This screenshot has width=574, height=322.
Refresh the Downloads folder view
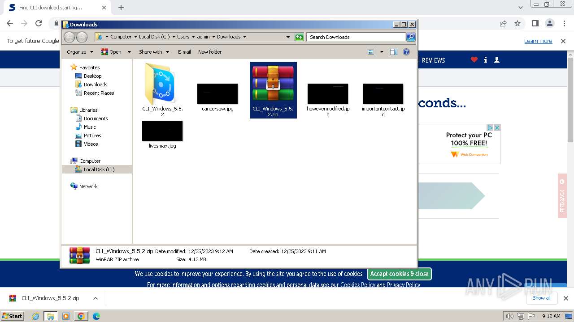tap(299, 37)
